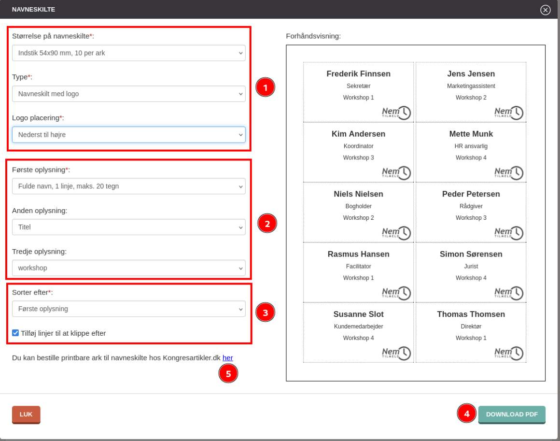
Task: Select the name Mette Munk in the preview
Action: coord(471,134)
